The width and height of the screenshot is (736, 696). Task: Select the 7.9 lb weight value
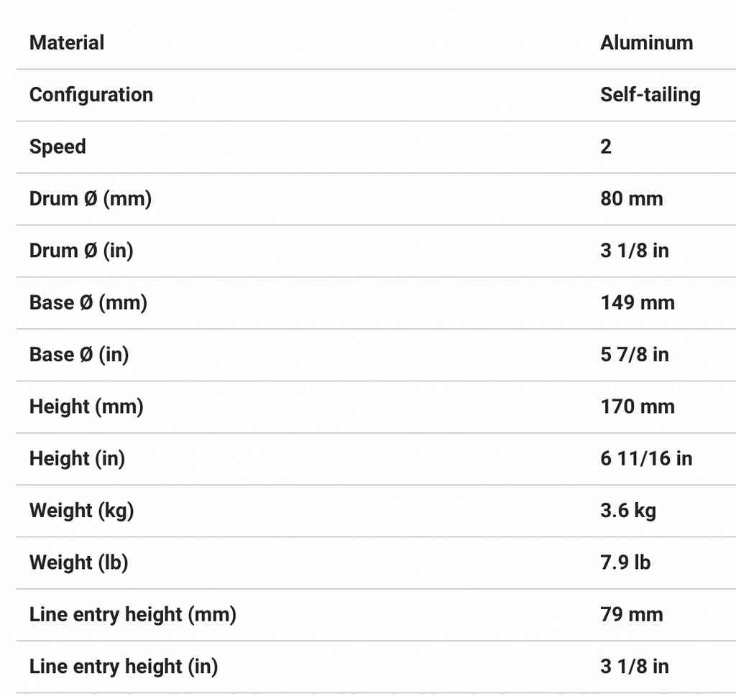tap(625, 562)
